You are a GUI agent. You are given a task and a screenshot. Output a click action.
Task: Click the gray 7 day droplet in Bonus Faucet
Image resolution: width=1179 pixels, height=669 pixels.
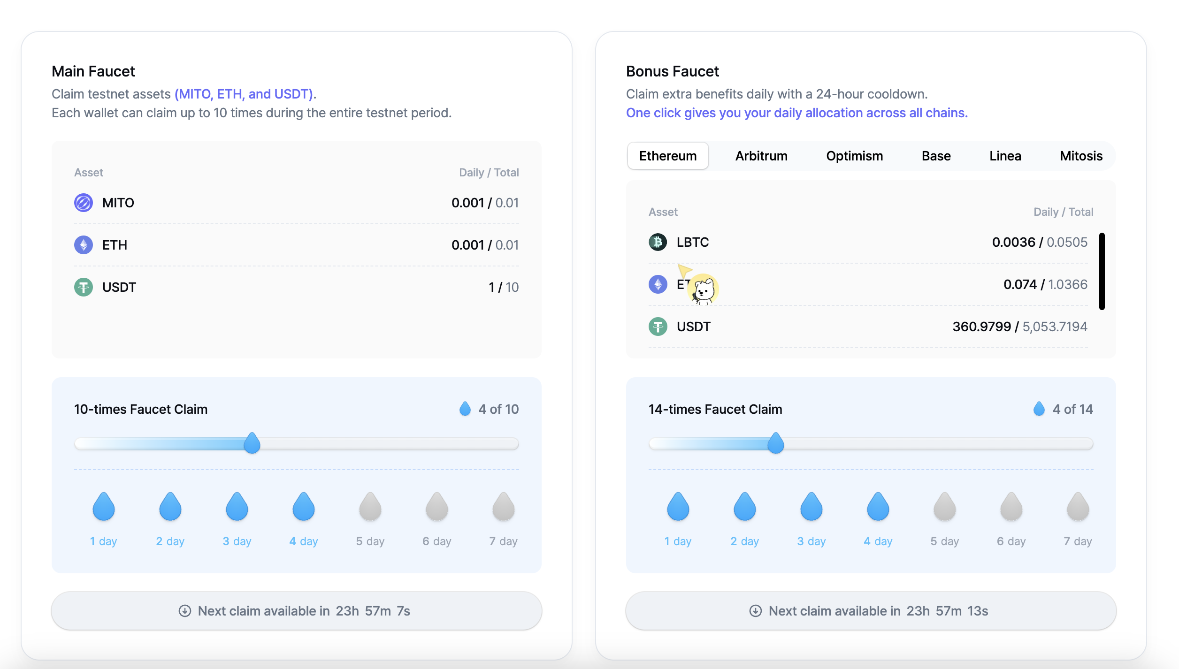click(1078, 507)
